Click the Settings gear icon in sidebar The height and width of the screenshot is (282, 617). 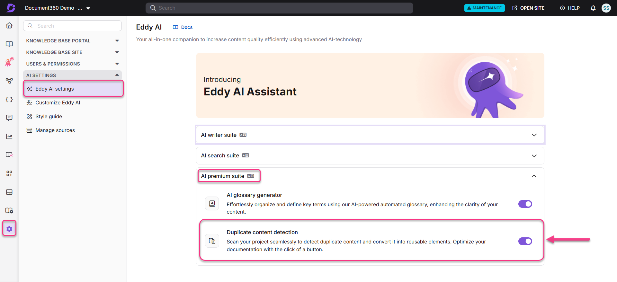pyautogui.click(x=9, y=229)
